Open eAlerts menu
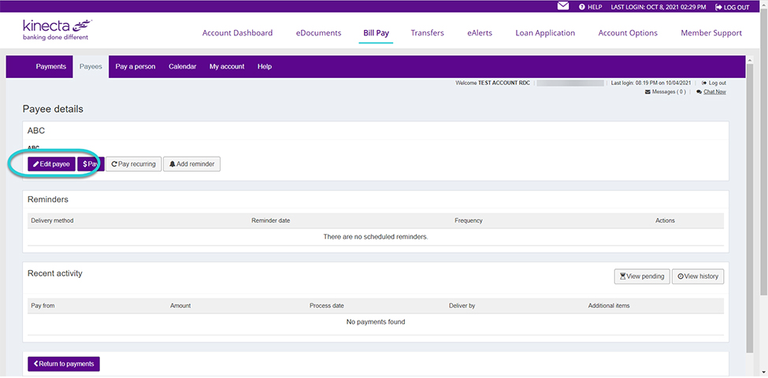 point(480,33)
